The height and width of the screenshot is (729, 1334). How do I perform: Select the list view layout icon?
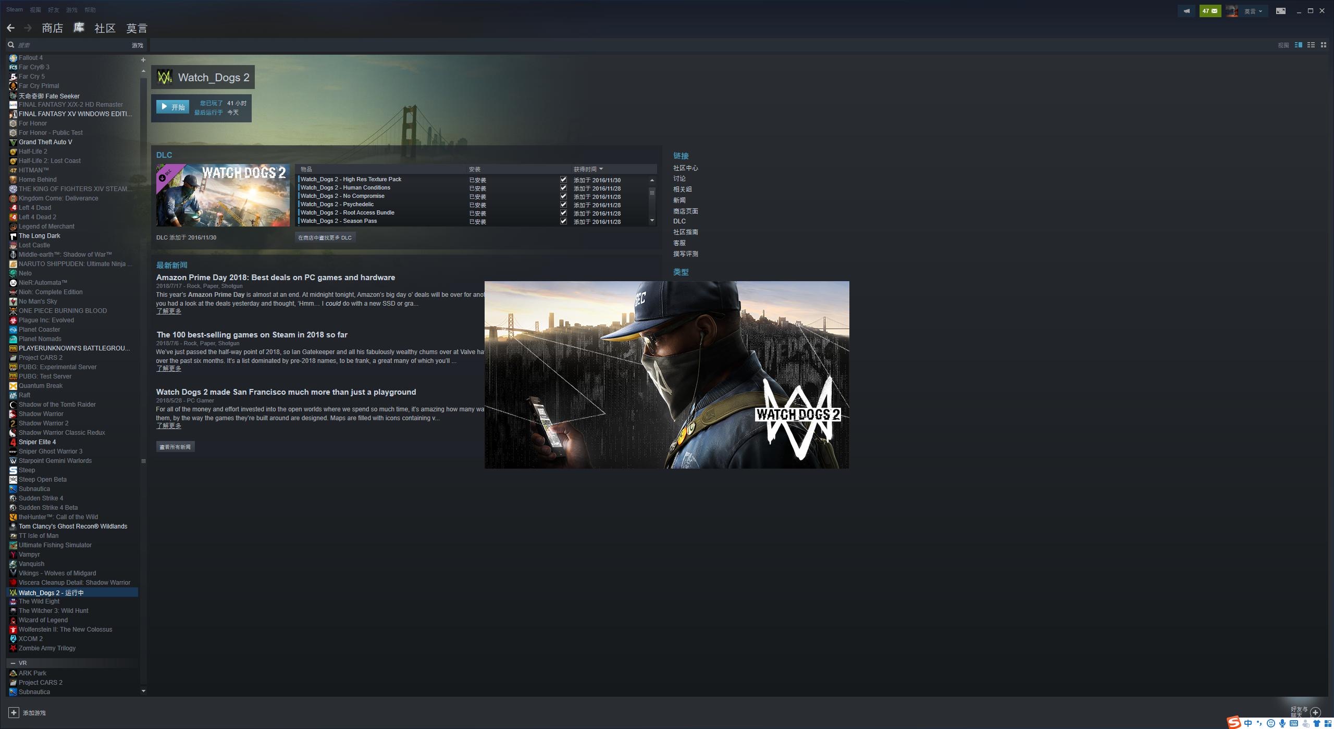coord(1311,45)
